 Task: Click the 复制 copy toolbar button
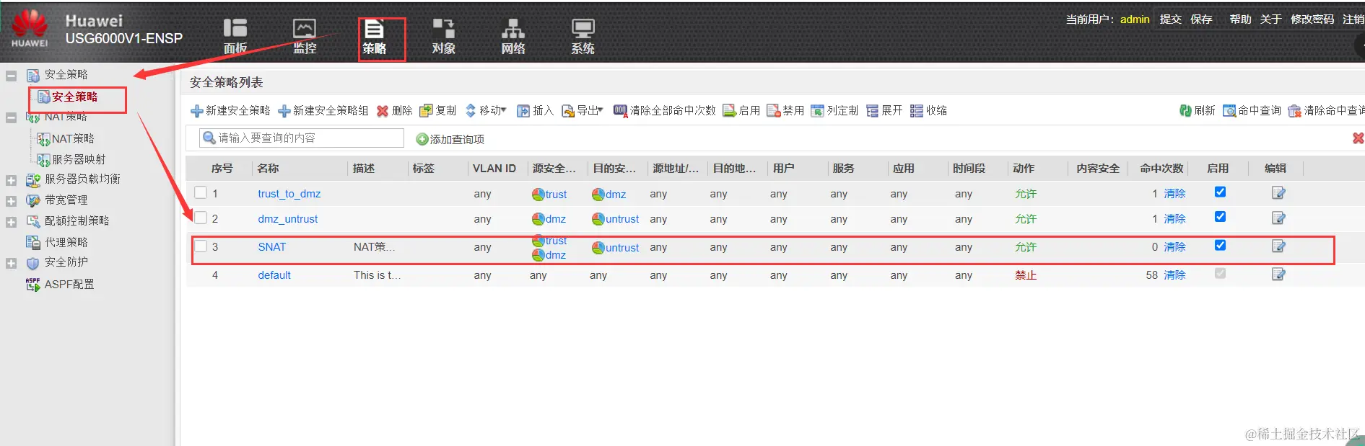click(437, 110)
